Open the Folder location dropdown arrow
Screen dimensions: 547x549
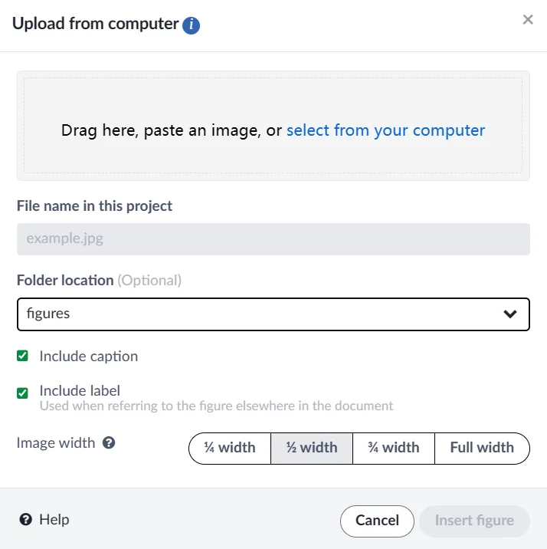tap(510, 314)
